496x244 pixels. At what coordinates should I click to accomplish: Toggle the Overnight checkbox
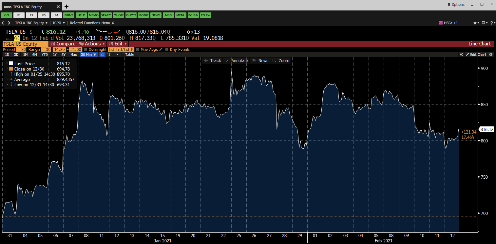click(x=86, y=50)
